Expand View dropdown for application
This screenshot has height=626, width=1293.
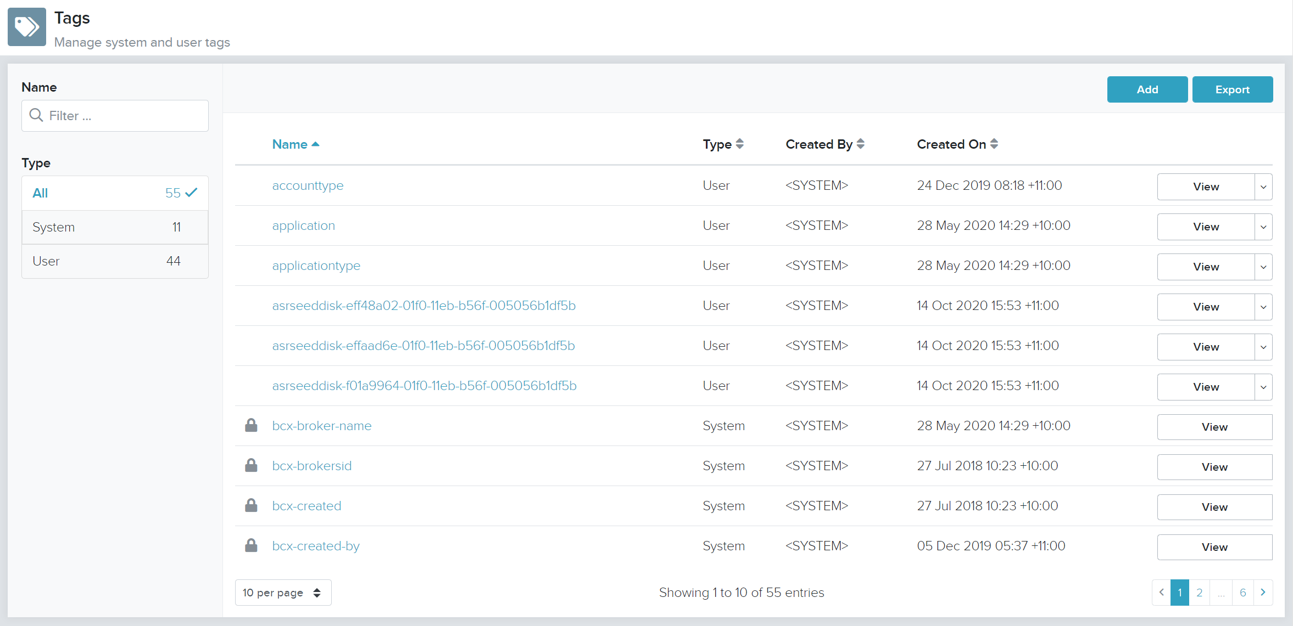pos(1263,227)
